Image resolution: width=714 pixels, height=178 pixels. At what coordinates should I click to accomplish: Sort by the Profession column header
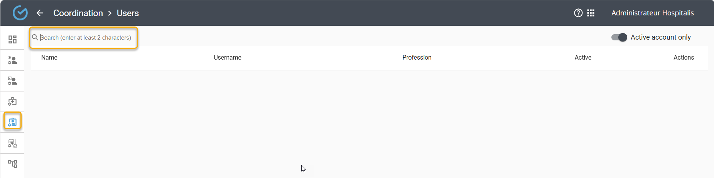417,58
